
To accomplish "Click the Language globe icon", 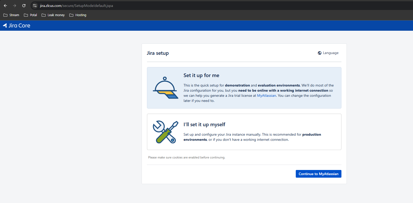I will pos(320,53).
